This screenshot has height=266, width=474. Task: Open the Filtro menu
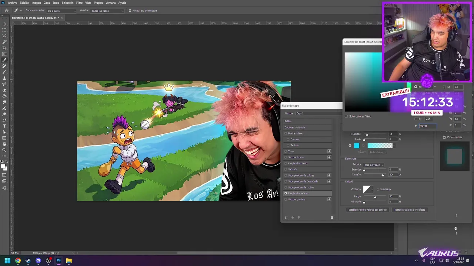coord(79,3)
